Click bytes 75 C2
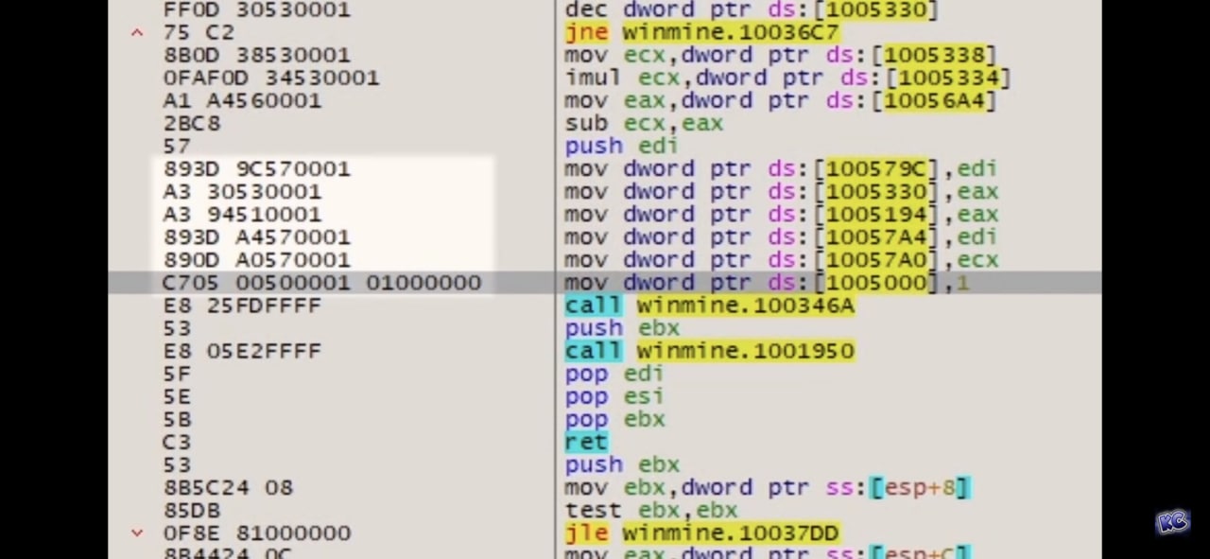1210x559 pixels. 199,32
